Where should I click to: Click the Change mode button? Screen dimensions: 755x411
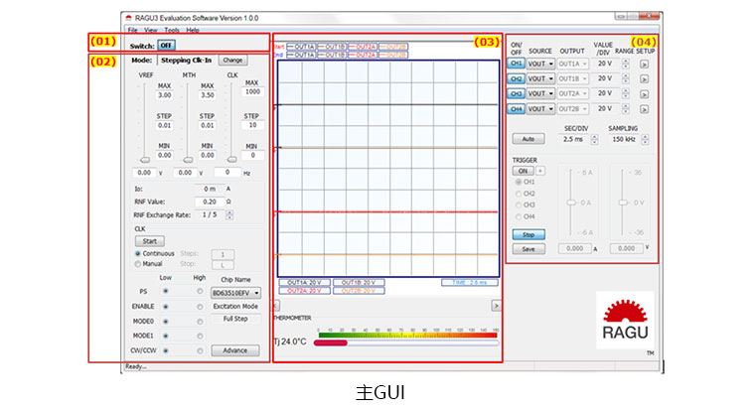[232, 61]
